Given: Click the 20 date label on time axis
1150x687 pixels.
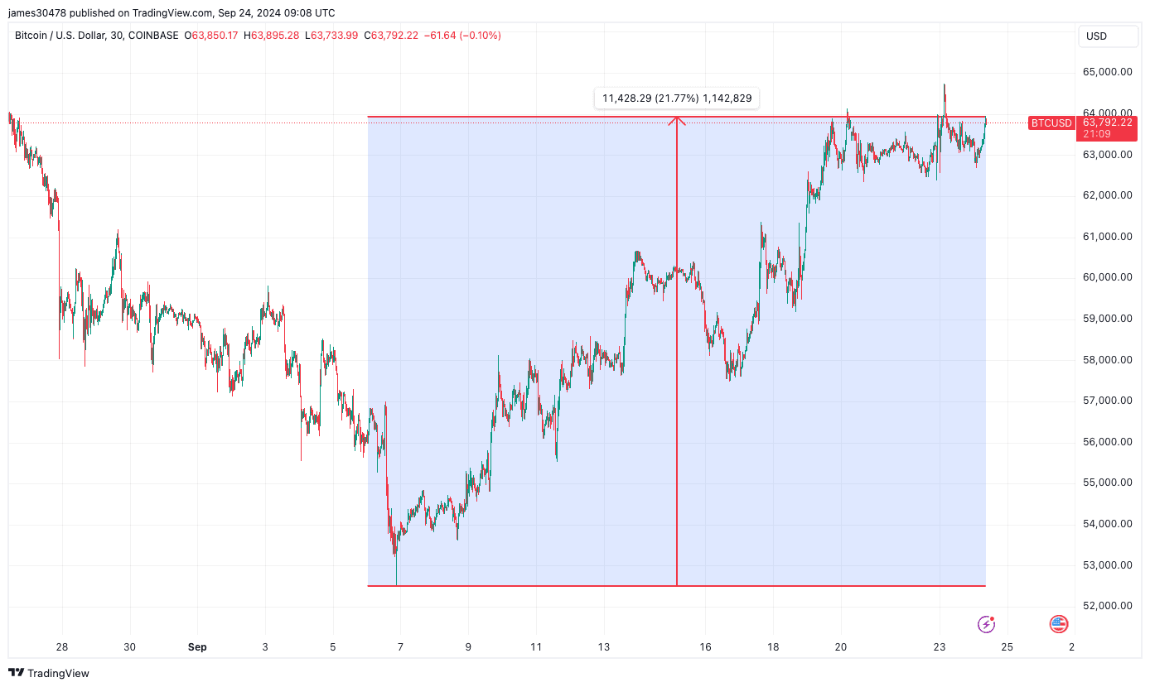Looking at the screenshot, I should 841,647.
